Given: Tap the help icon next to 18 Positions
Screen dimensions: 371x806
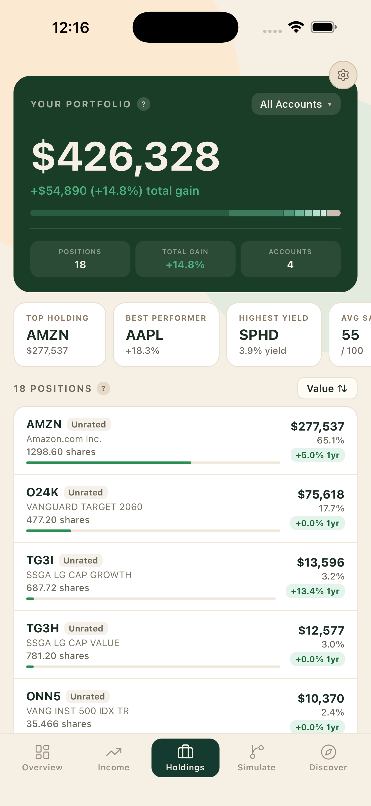Looking at the screenshot, I should click(103, 389).
